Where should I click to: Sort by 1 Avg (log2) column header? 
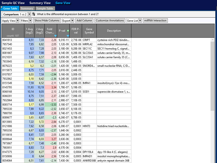tap(29, 31)
